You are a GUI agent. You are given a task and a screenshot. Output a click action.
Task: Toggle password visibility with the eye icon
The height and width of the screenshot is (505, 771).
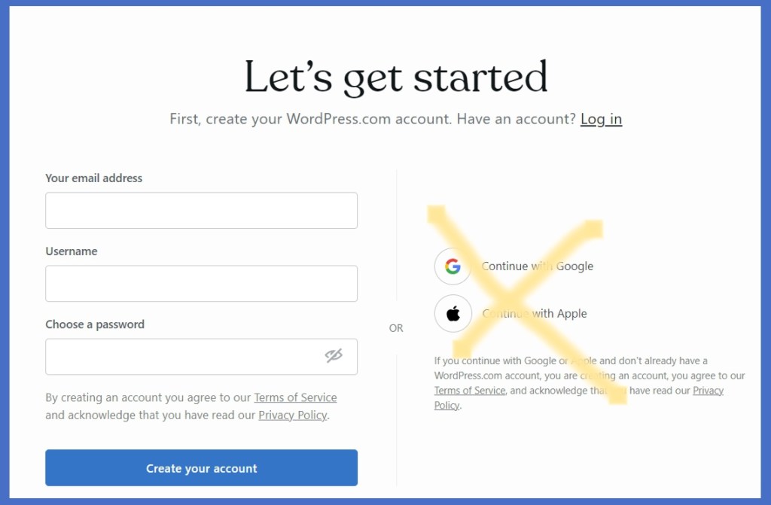(334, 356)
